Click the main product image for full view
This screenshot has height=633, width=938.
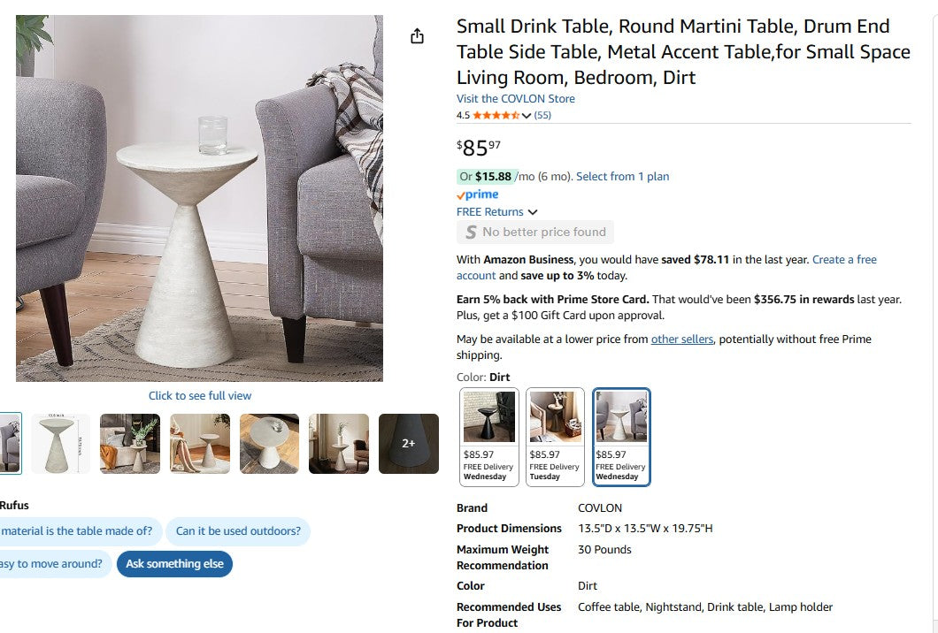pyautogui.click(x=199, y=199)
